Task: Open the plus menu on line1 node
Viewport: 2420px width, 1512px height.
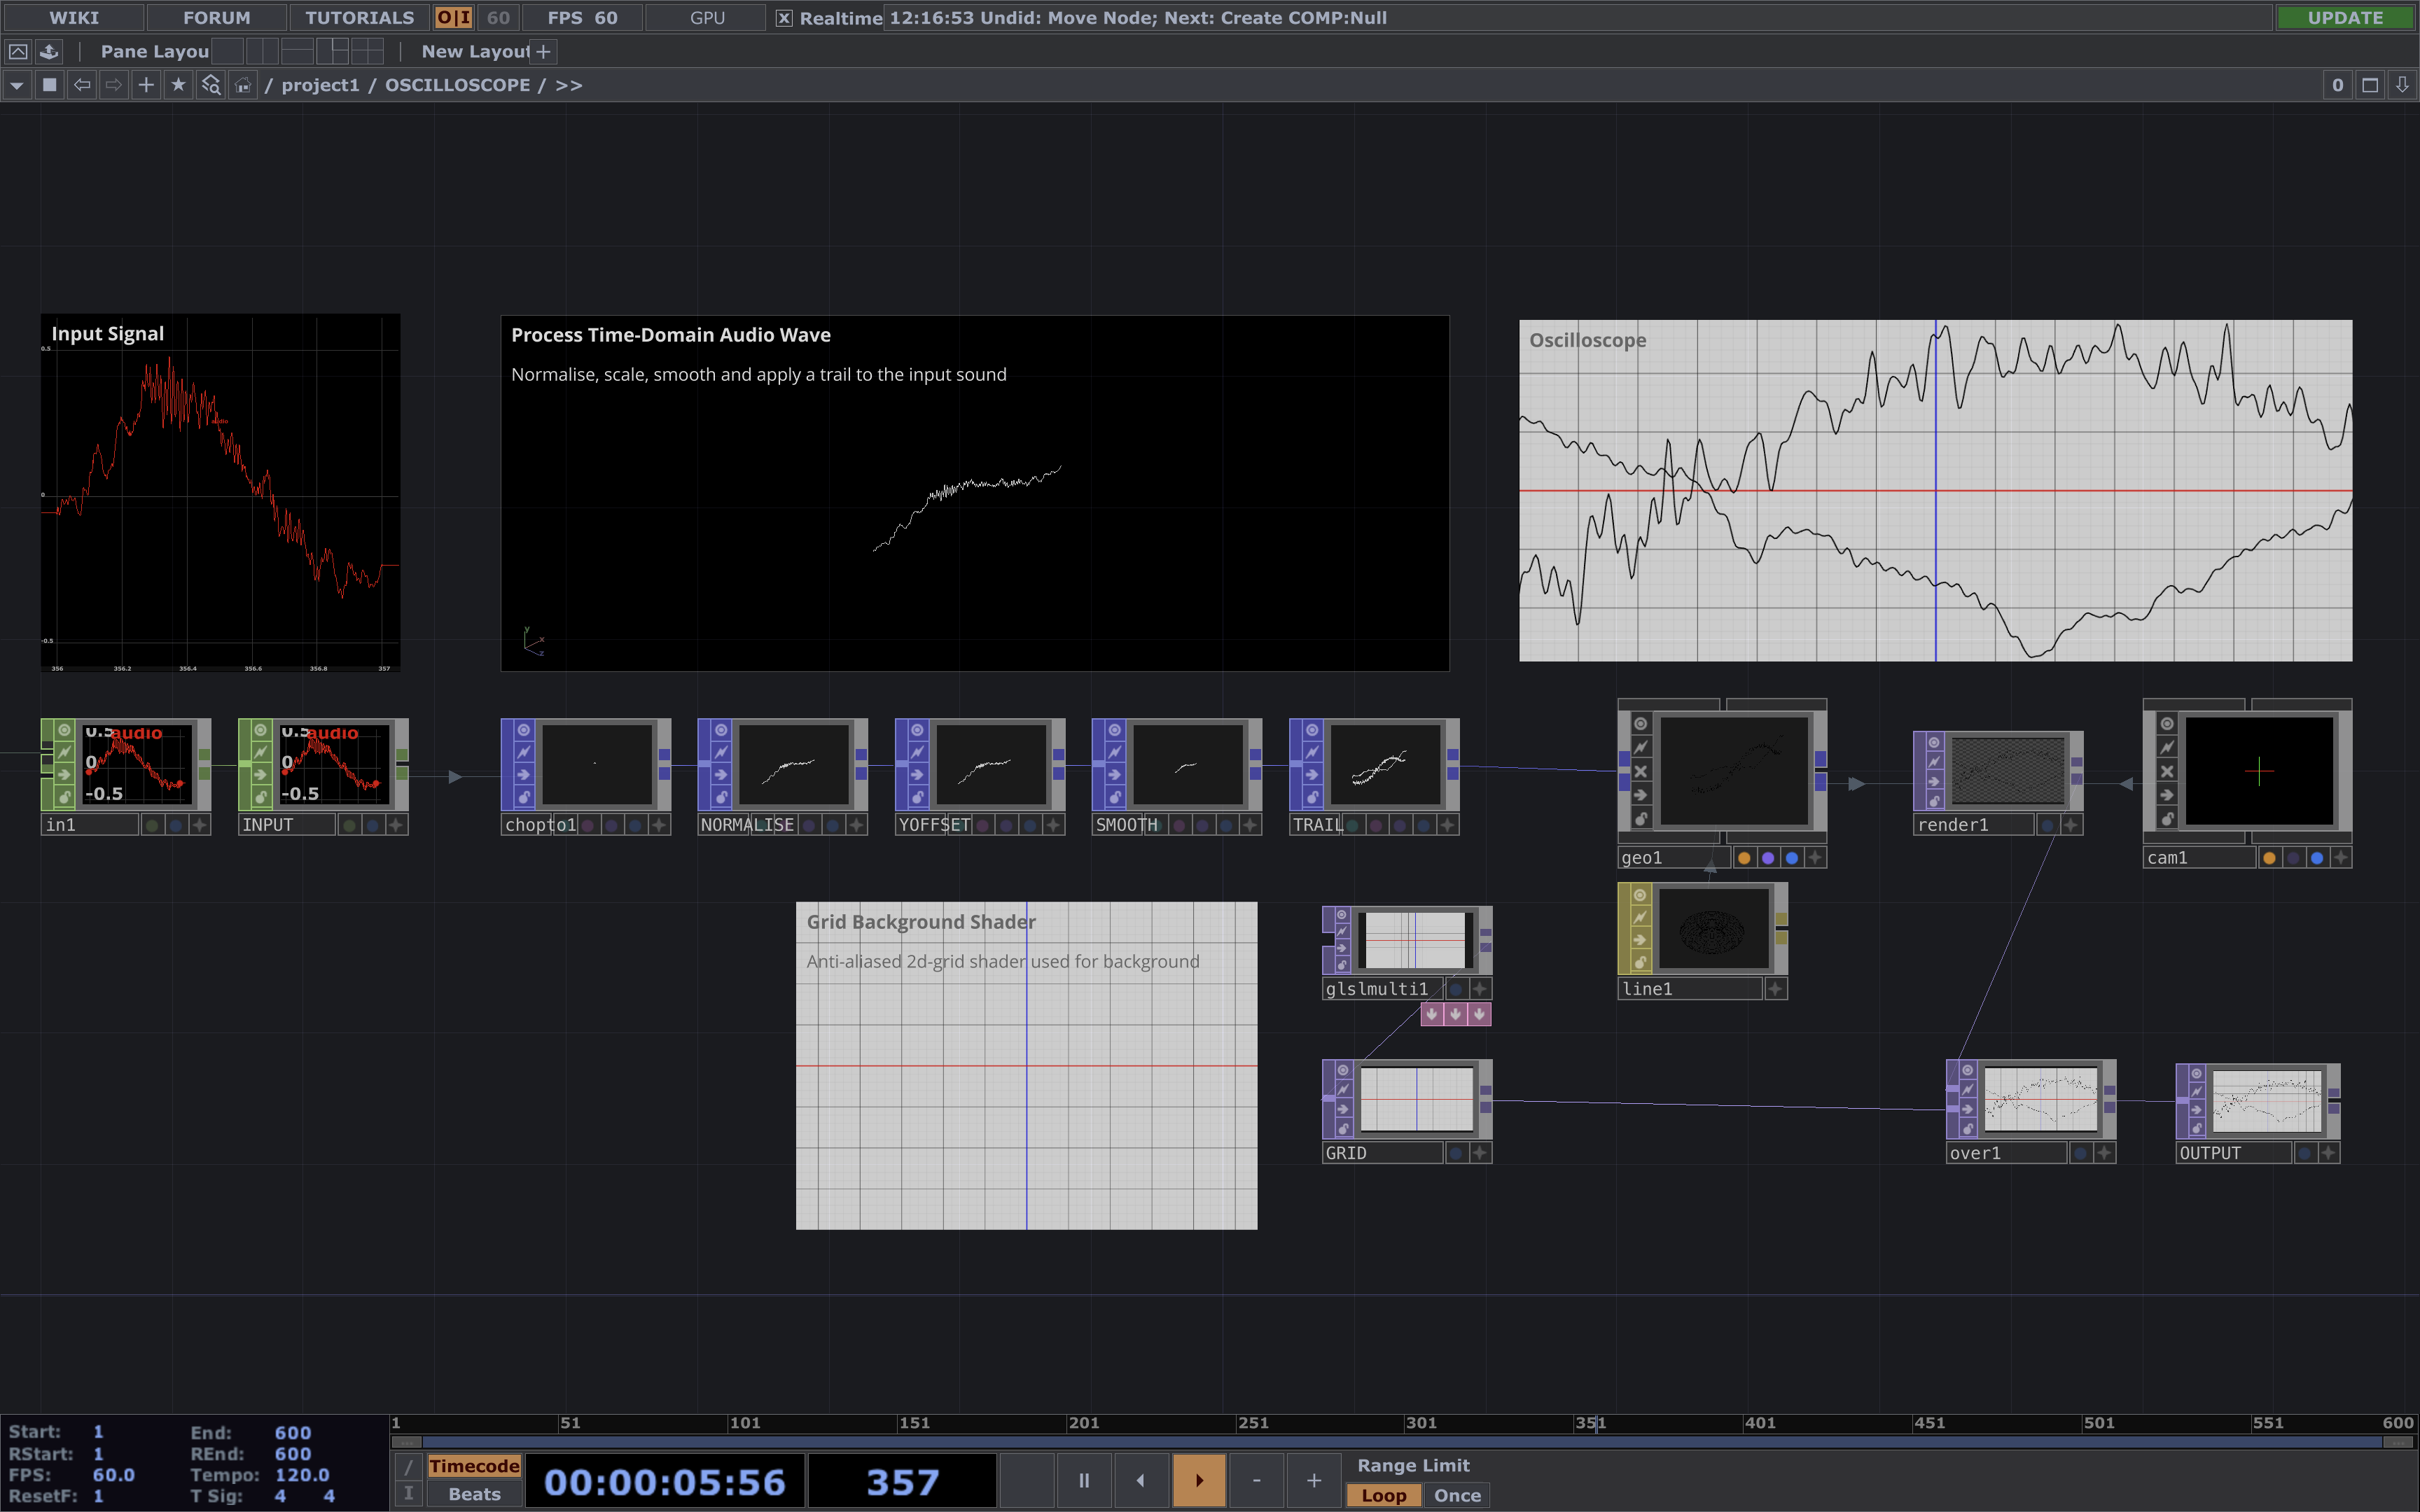Action: [1775, 989]
